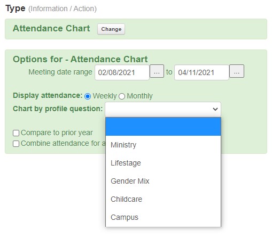This screenshot has height=239, width=272.
Task: Click the Compare to prior year label
Action: point(57,133)
